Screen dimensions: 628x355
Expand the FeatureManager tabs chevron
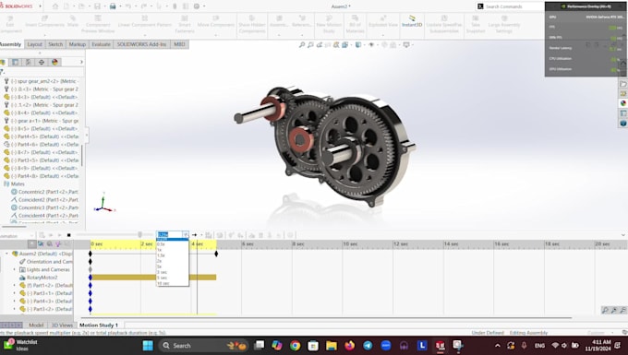point(81,62)
